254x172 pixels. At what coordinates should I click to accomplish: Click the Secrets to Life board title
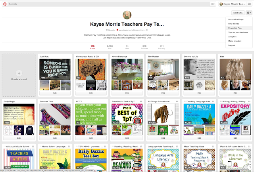click(191, 56)
